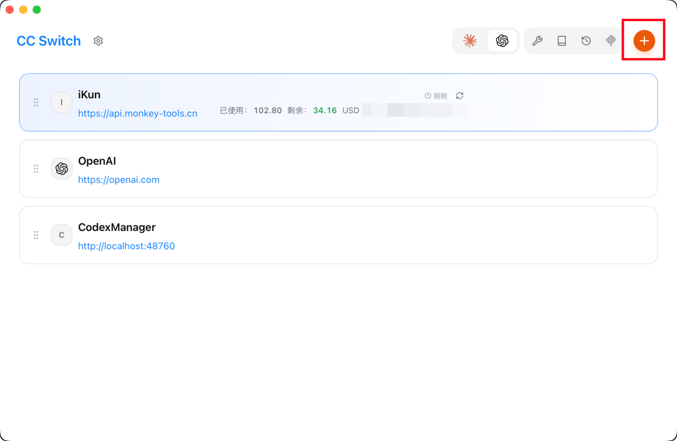Image resolution: width=677 pixels, height=441 pixels.
Task: Select the CodexManager provider name
Action: (x=117, y=227)
